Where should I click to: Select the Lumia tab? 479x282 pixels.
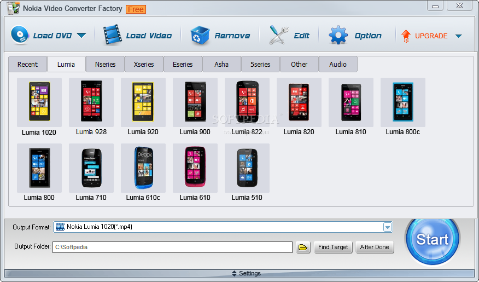[x=66, y=64]
